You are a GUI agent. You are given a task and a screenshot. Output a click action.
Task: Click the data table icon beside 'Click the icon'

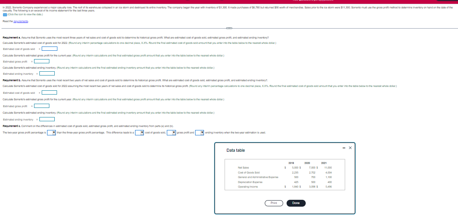click(4, 14)
